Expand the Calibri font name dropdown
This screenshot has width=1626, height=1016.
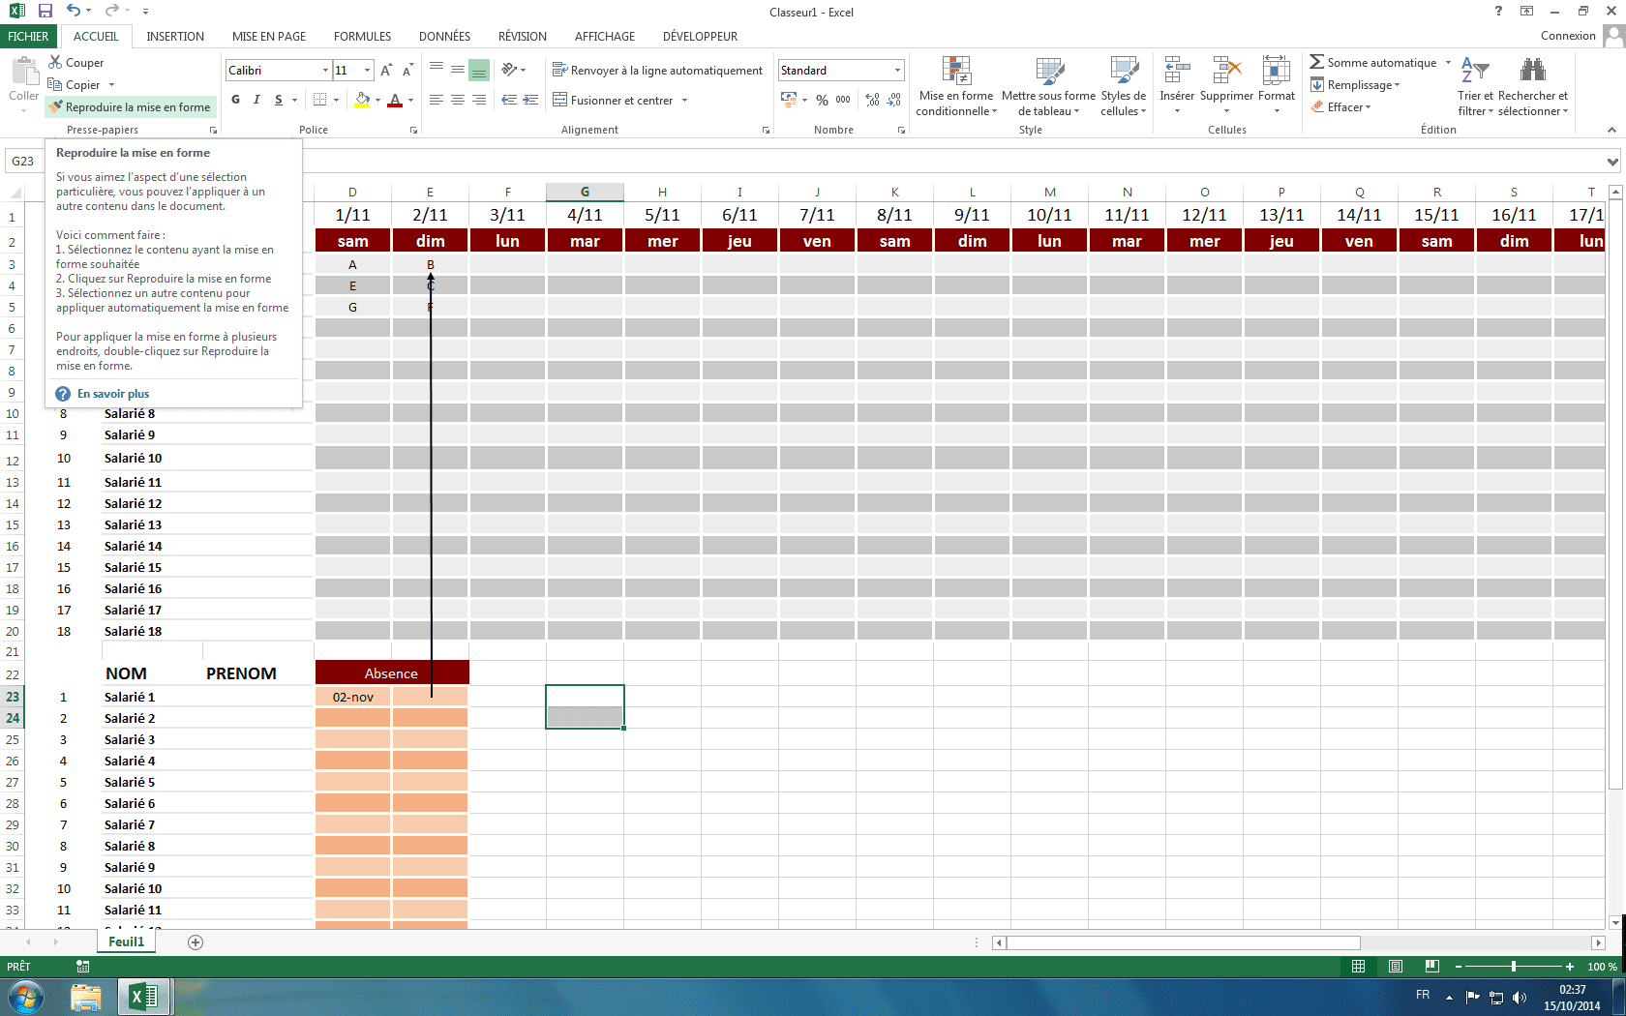pos(325,71)
